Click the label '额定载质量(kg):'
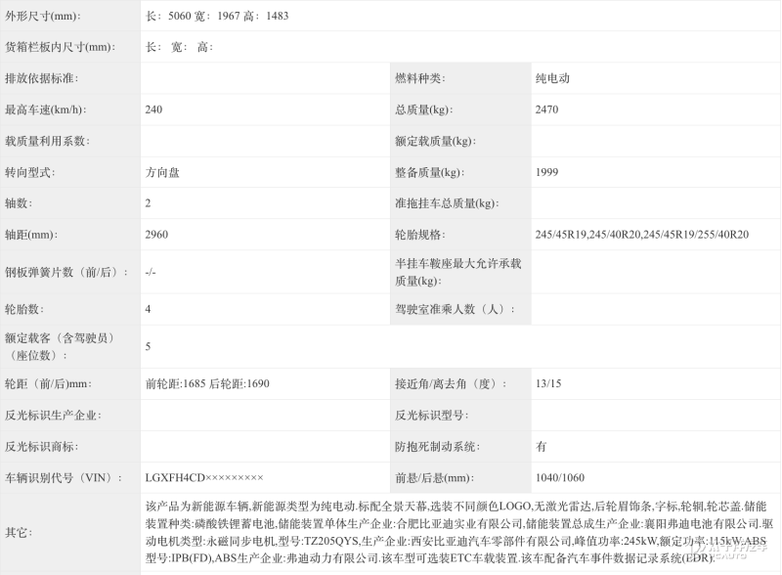This screenshot has height=575, width=782. pos(435,141)
